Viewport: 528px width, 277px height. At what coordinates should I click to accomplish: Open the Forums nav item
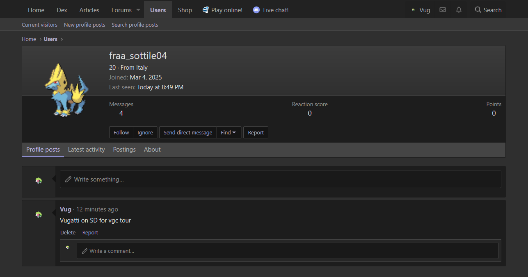pos(121,10)
